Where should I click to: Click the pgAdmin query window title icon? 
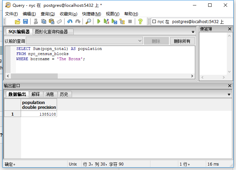pos(8,5)
